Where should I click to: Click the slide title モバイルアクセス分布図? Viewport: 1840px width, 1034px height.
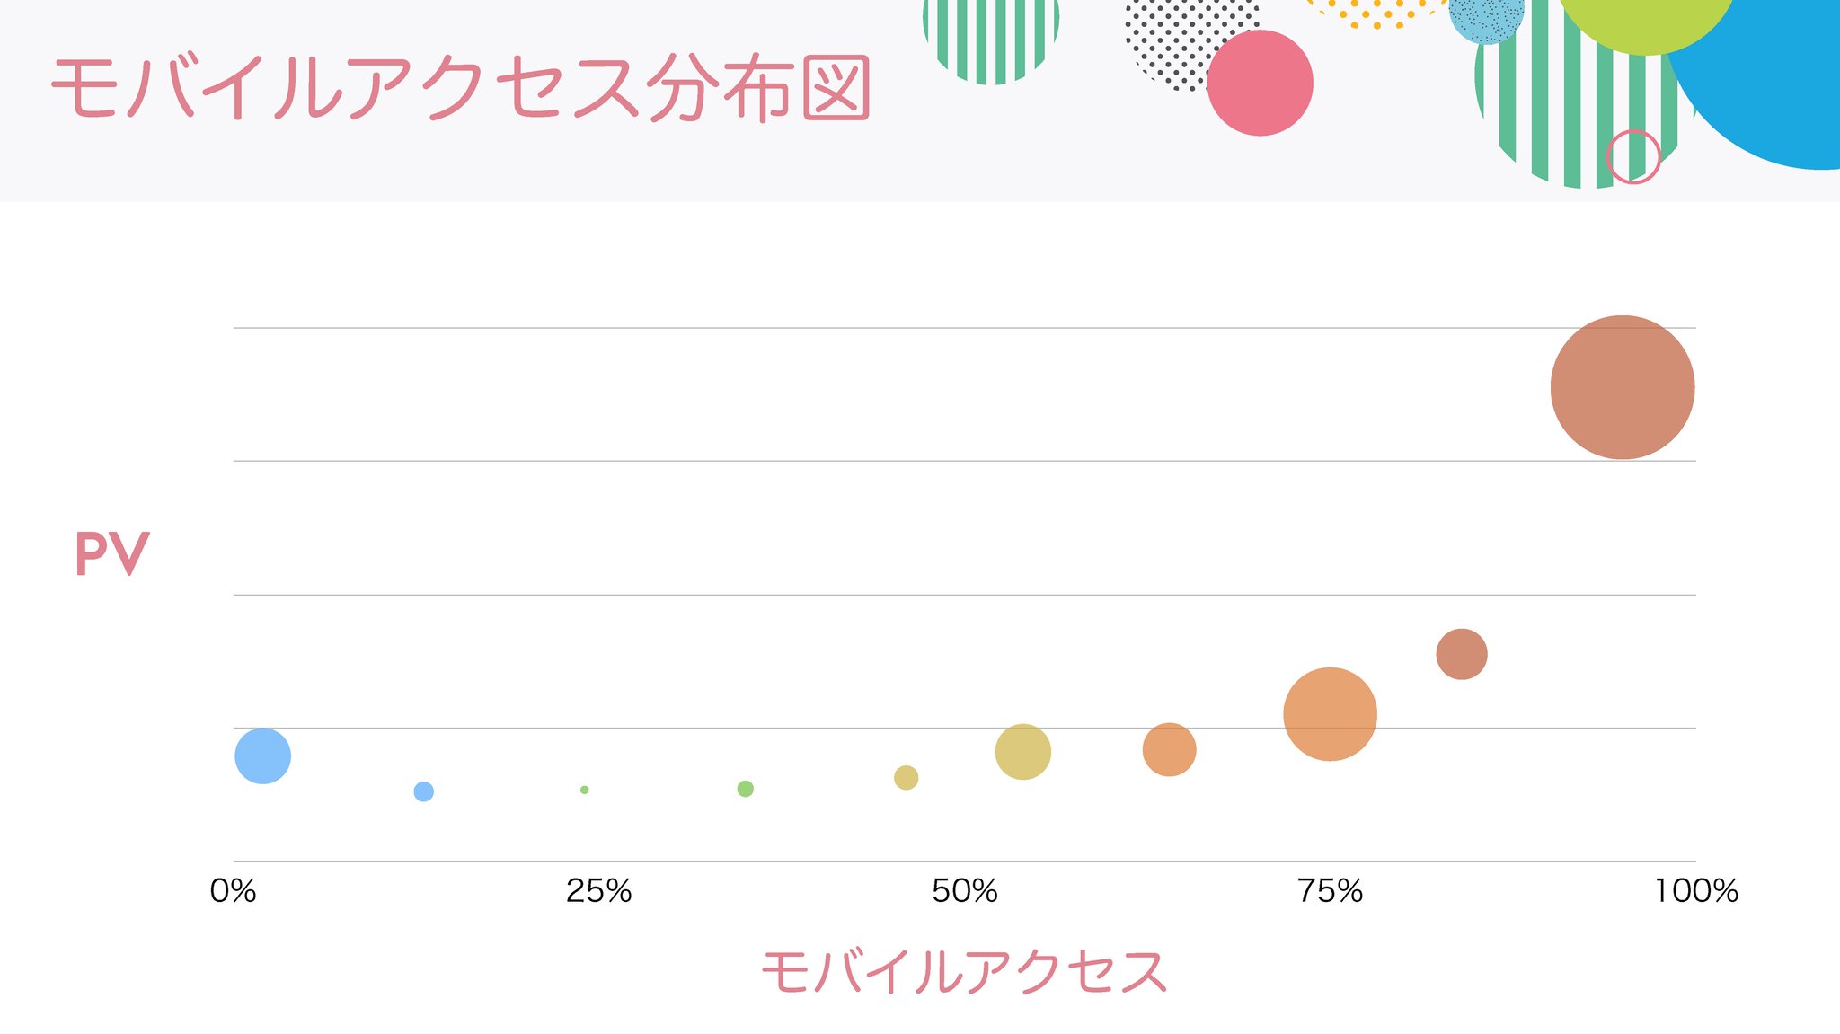[x=460, y=88]
